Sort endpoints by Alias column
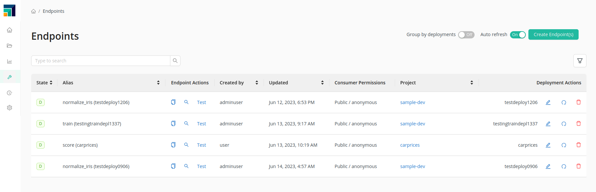Viewport: 596px width, 192px height. (x=158, y=83)
